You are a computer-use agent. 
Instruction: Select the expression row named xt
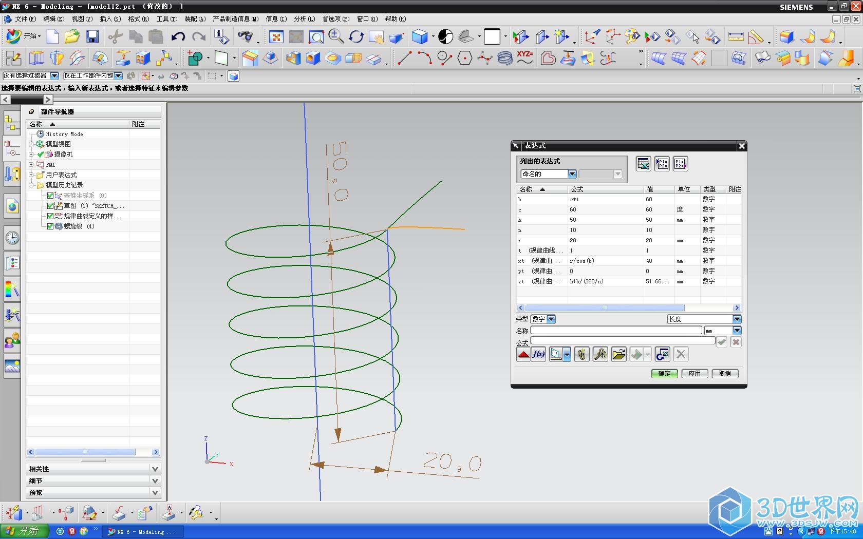tap(629, 261)
